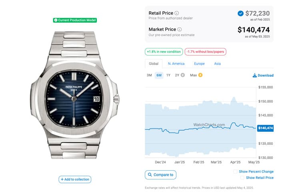Click the Retail Price info icon
This screenshot has height=193, width=292.
[176, 13]
